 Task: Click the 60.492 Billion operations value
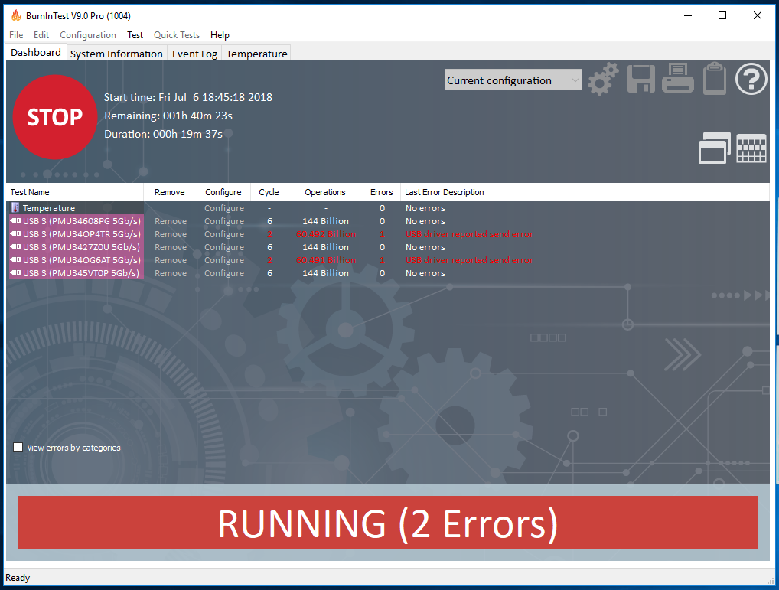[326, 234]
